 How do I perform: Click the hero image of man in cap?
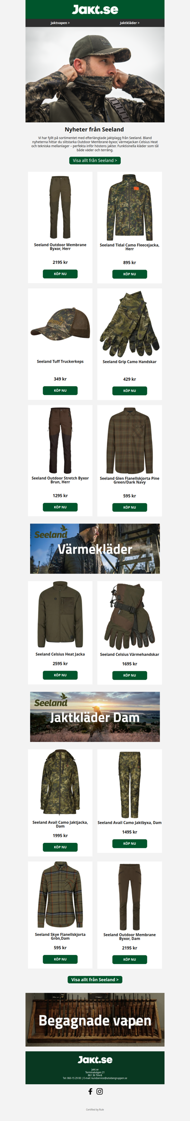click(95, 74)
